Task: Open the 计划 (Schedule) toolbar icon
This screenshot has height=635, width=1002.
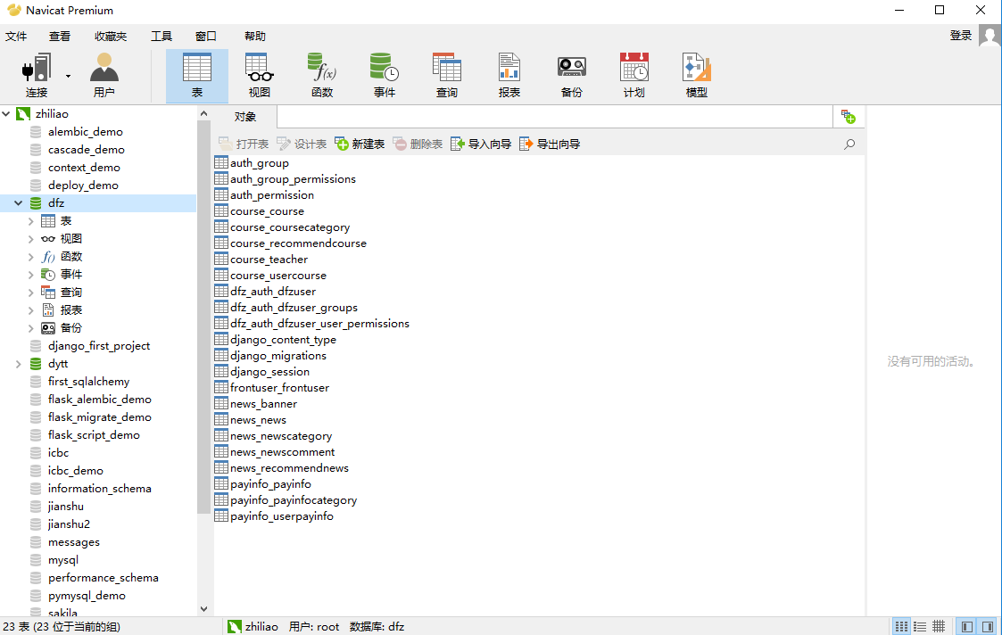Action: (634, 76)
